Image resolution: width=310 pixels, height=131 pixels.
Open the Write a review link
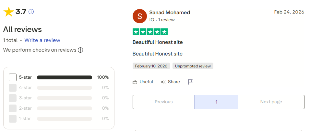[42, 40]
